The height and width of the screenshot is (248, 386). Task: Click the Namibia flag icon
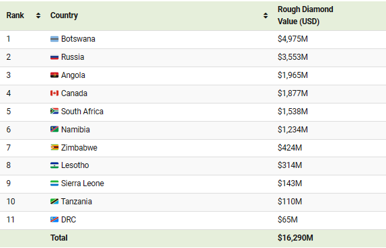tap(54, 130)
